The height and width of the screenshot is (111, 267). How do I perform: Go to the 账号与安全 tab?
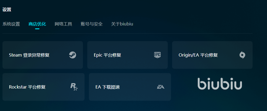92,24
